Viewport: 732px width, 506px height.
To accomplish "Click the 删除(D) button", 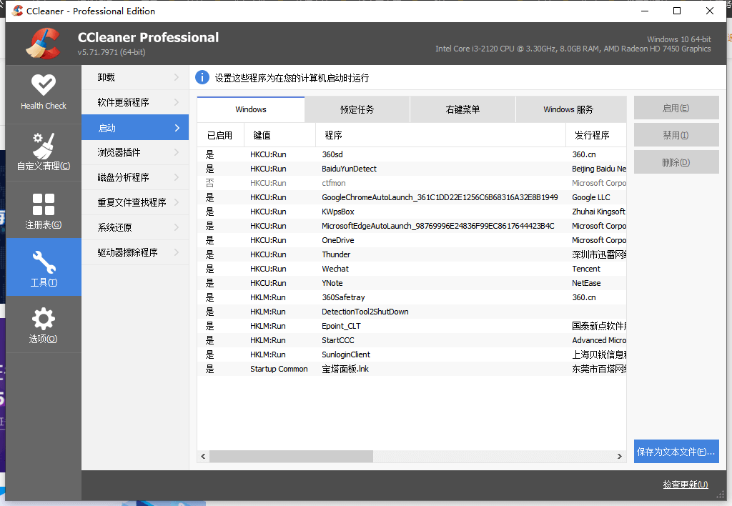I will point(676,162).
